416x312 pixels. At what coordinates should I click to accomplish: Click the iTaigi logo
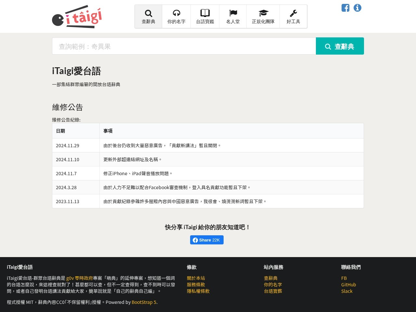tap(77, 17)
